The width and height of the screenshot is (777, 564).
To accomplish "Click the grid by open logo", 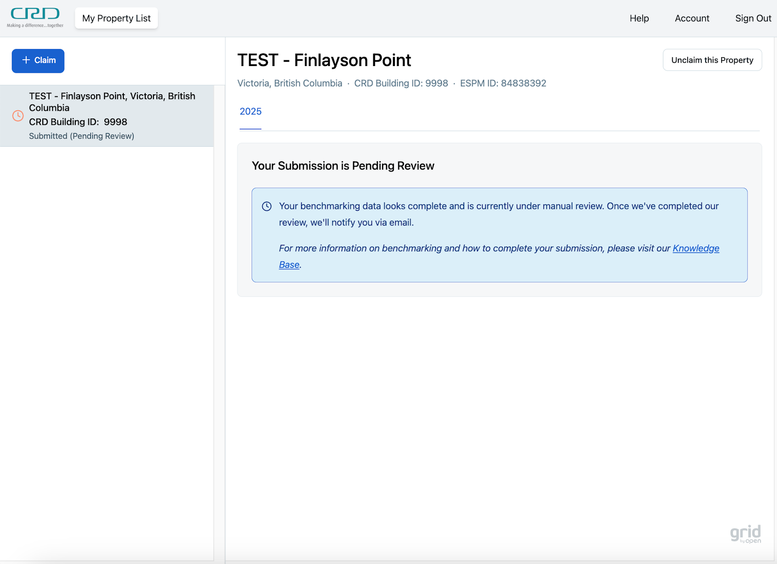I will (745, 534).
